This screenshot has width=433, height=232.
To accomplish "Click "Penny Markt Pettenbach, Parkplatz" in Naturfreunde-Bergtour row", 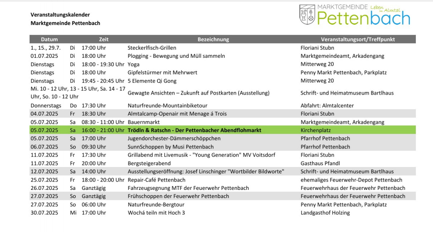I will tap(344, 205).
